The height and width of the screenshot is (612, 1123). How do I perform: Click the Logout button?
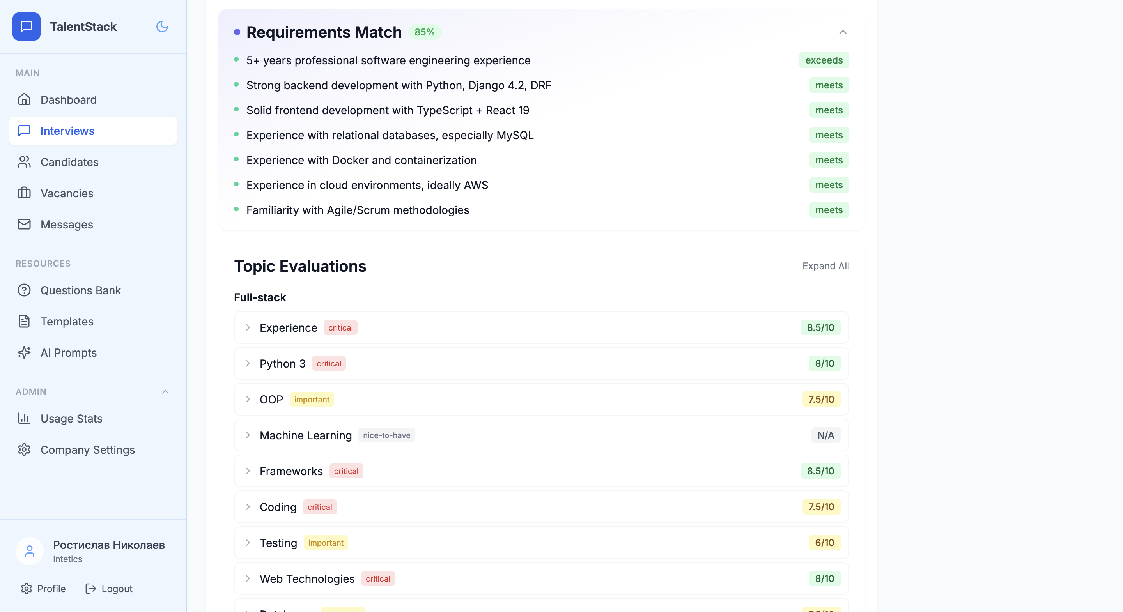coord(108,589)
